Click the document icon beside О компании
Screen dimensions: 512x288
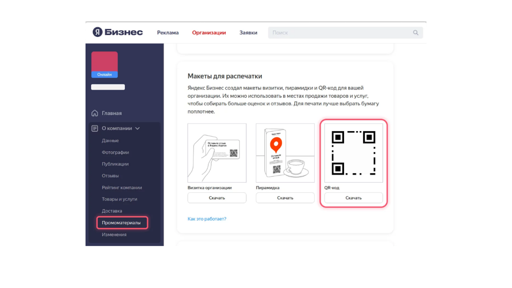[95, 128]
